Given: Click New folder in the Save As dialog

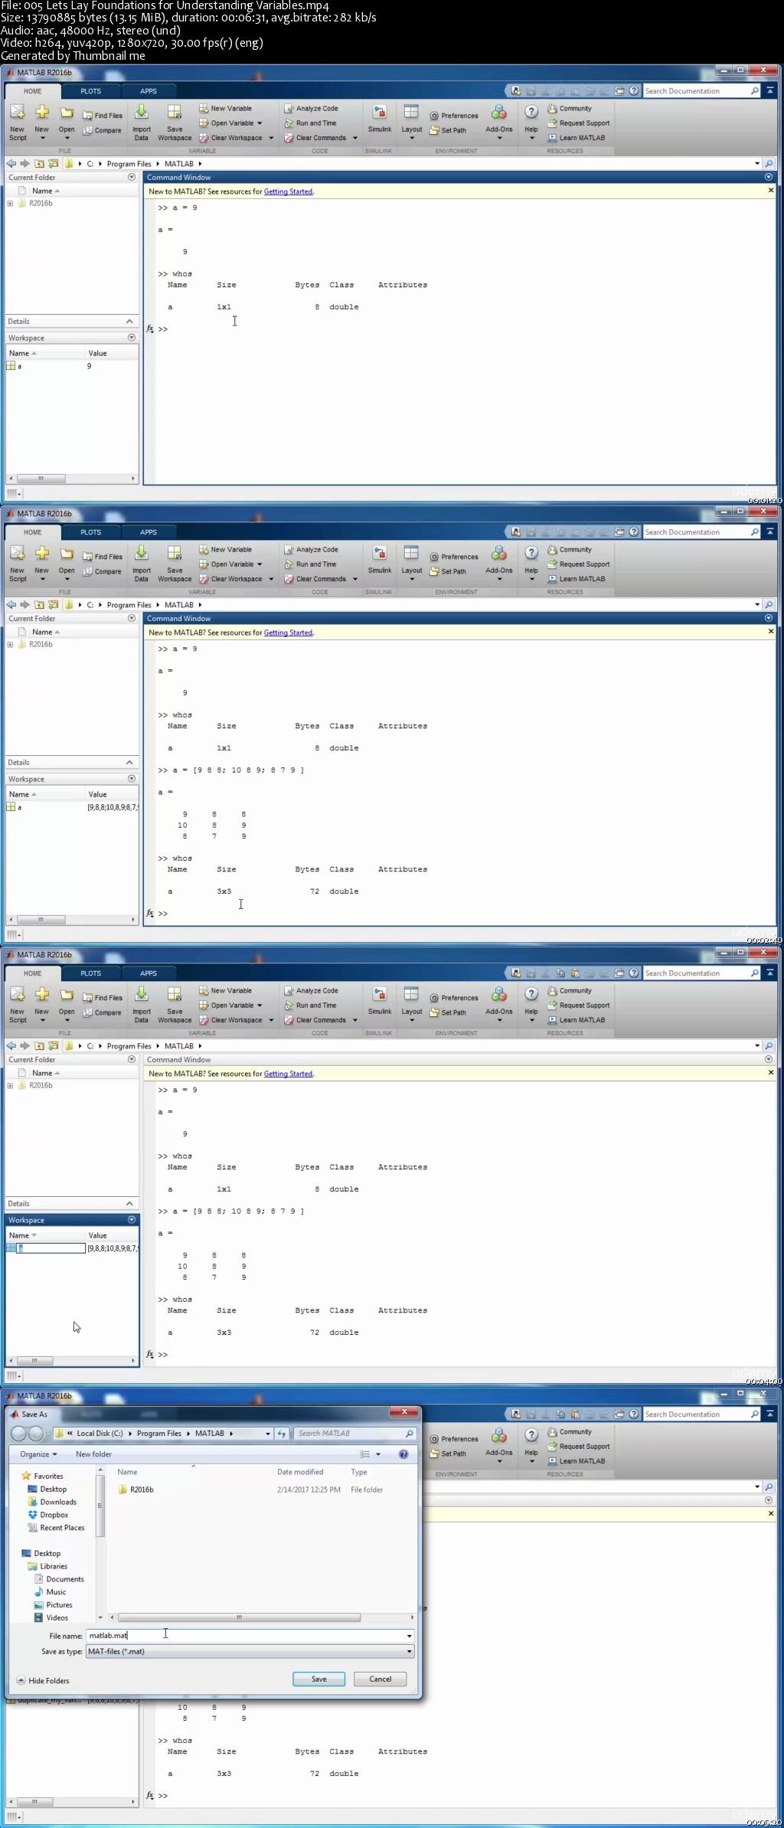Looking at the screenshot, I should [93, 1454].
